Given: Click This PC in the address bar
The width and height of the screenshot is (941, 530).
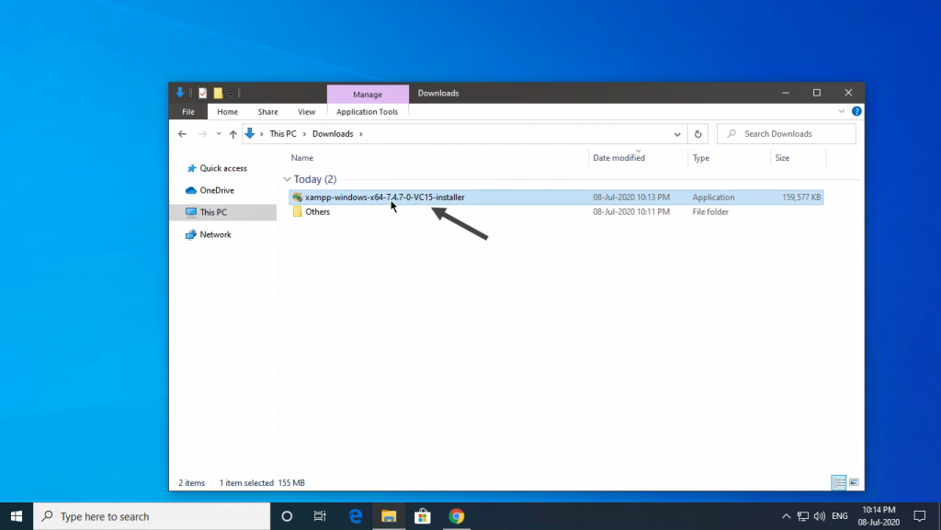Looking at the screenshot, I should click(x=283, y=134).
